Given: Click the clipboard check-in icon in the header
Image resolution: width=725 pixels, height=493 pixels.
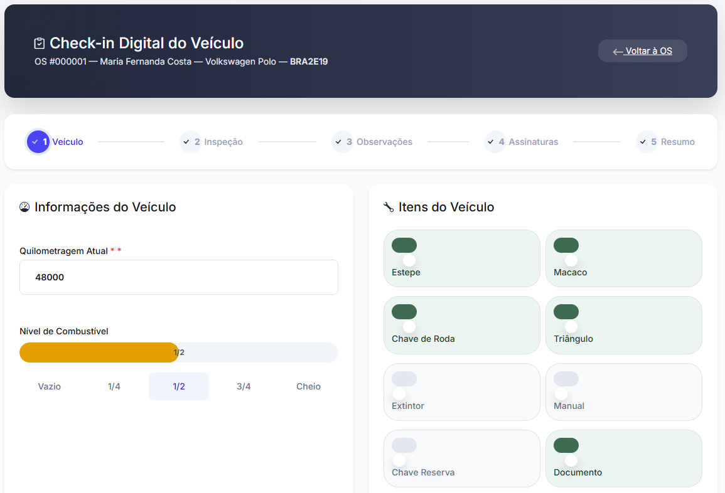Looking at the screenshot, I should point(38,43).
